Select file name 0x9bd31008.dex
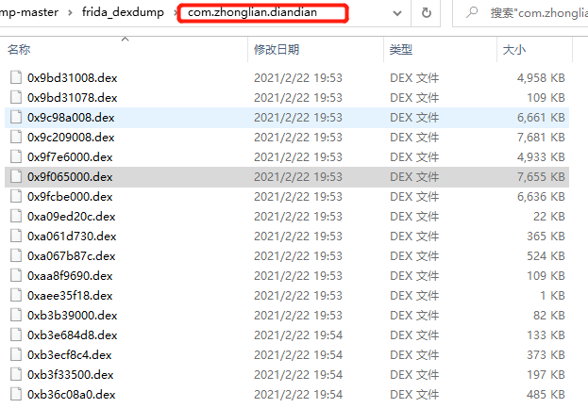The height and width of the screenshot is (408, 588). point(73,78)
